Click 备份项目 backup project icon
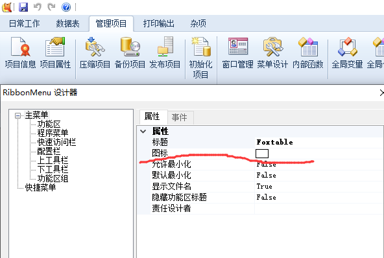The image size is (384, 258). tap(130, 53)
